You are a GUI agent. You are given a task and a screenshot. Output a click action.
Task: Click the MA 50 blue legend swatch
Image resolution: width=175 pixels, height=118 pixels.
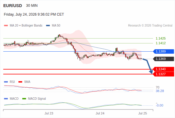pos(48,26)
